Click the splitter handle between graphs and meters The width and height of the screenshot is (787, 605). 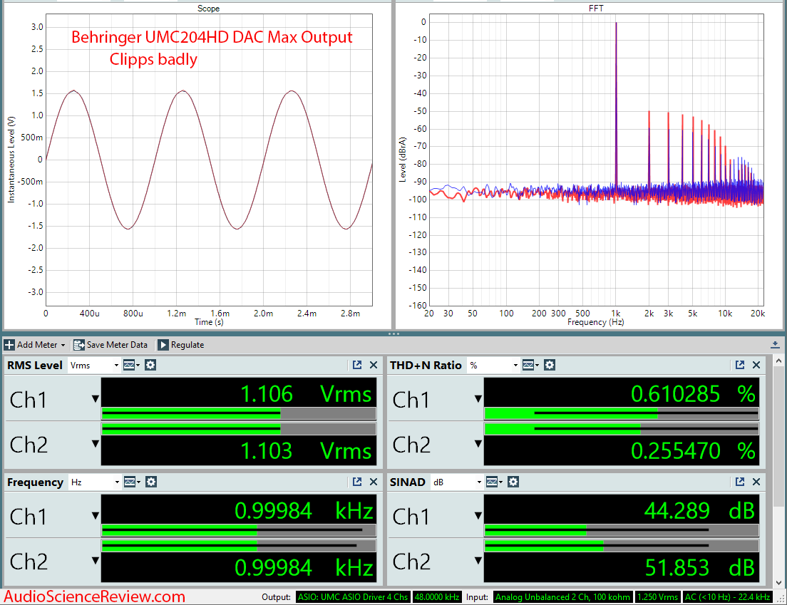point(393,333)
